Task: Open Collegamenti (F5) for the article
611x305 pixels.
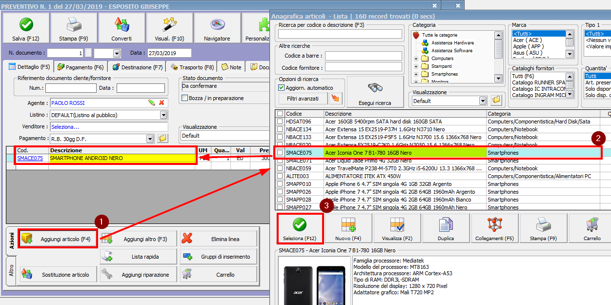Action: click(494, 229)
